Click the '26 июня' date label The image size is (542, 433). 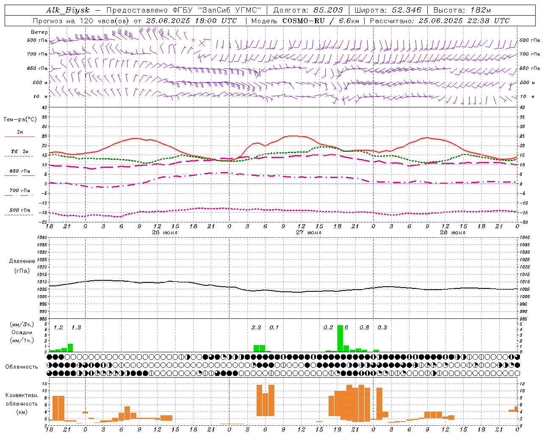(x=165, y=233)
